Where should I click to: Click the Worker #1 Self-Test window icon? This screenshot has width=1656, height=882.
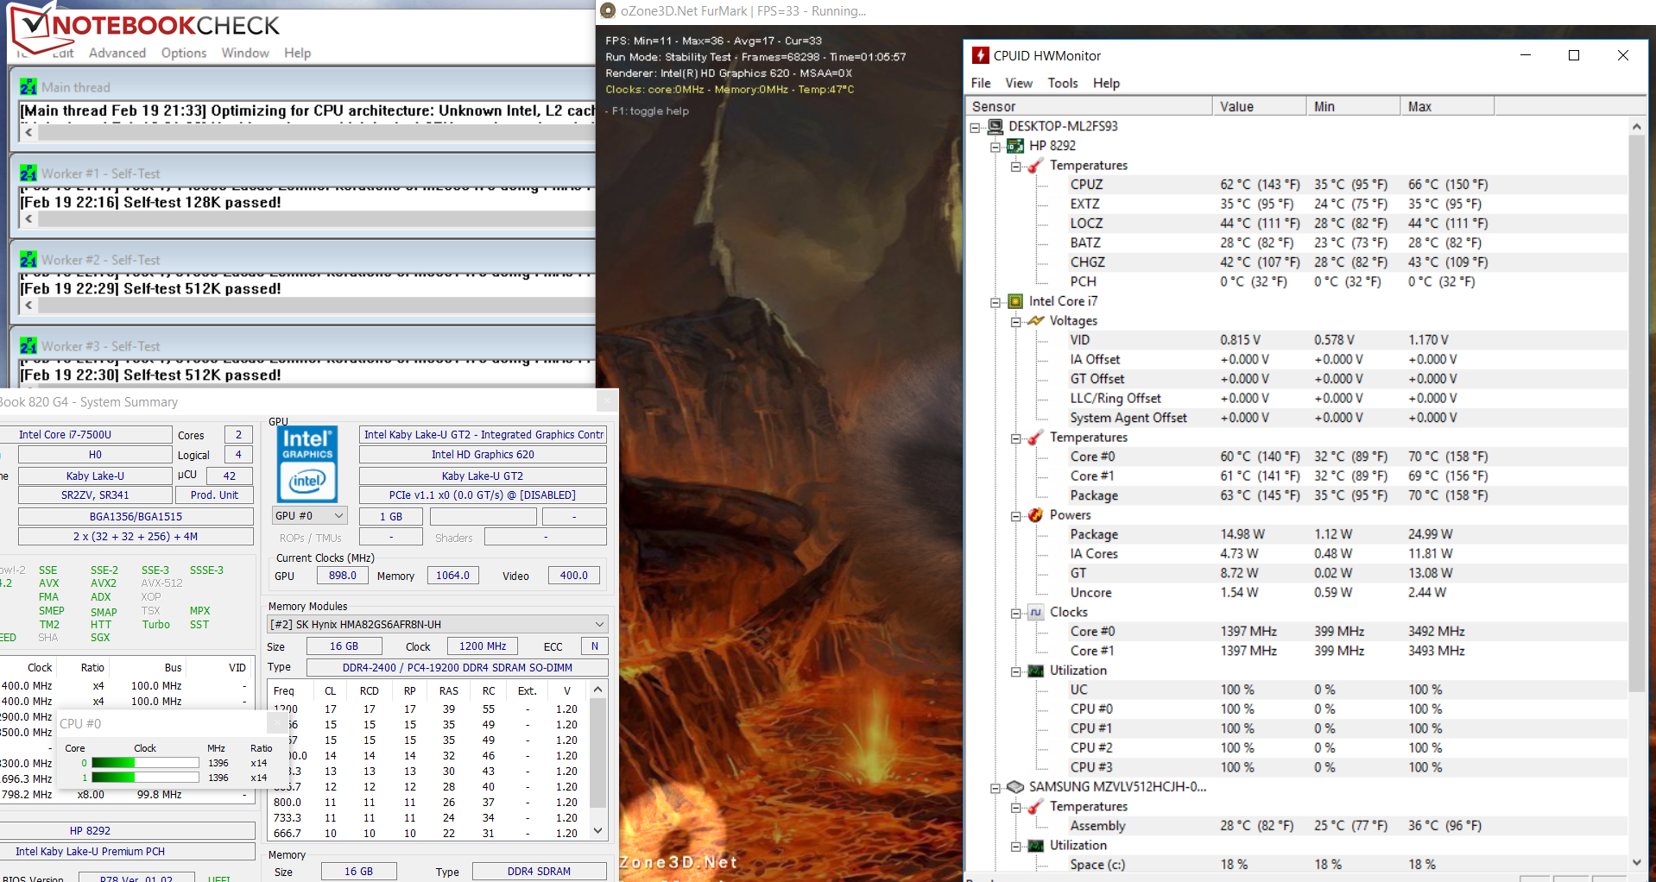[x=28, y=173]
